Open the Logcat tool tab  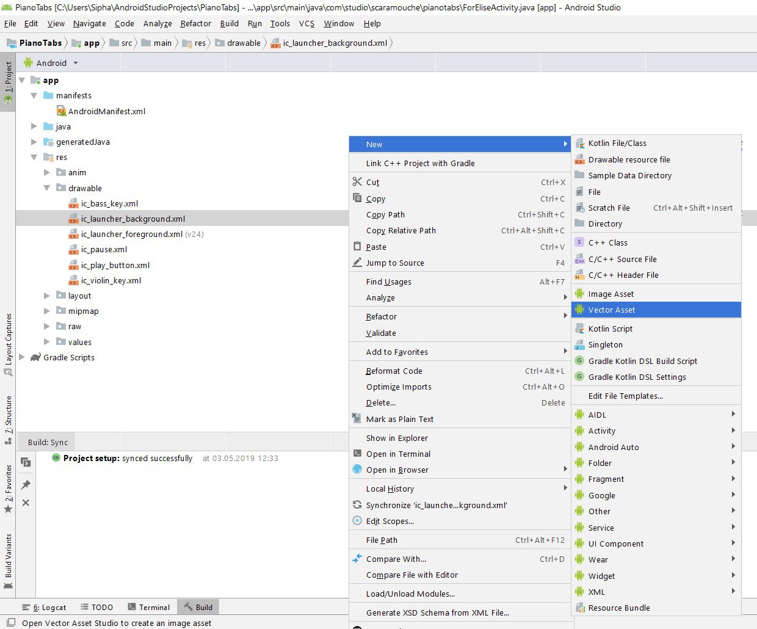[44, 607]
